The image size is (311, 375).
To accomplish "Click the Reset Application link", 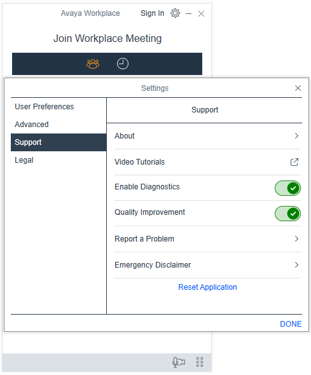I will tap(207, 287).
